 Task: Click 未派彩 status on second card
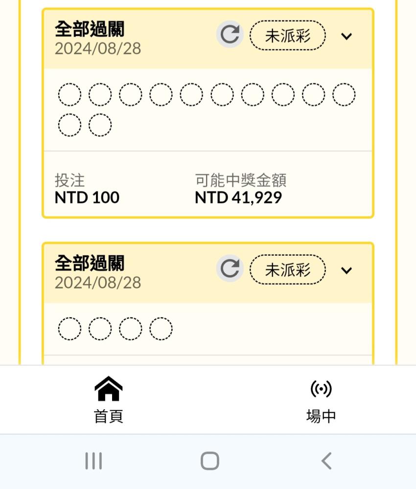287,269
